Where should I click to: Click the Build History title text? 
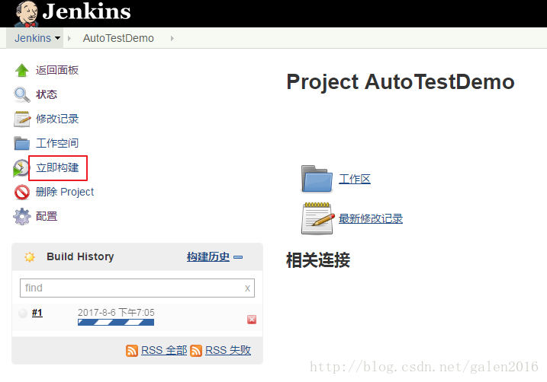[x=80, y=256]
